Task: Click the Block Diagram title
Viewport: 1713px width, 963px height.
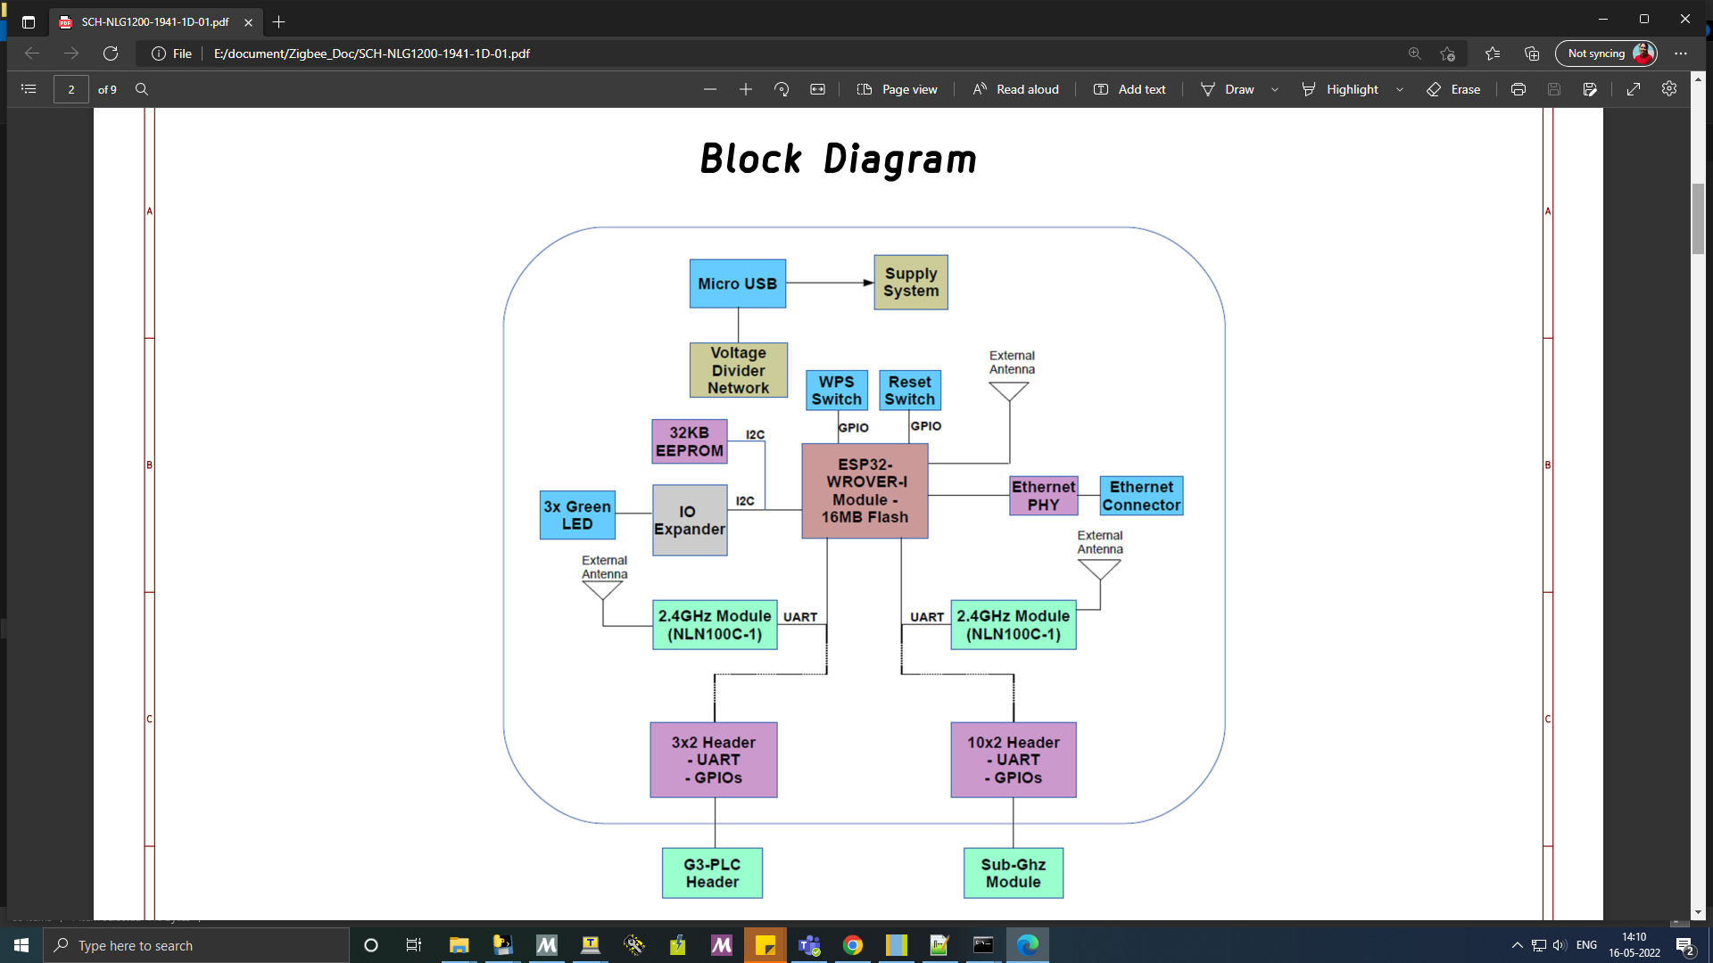Action: 839,160
